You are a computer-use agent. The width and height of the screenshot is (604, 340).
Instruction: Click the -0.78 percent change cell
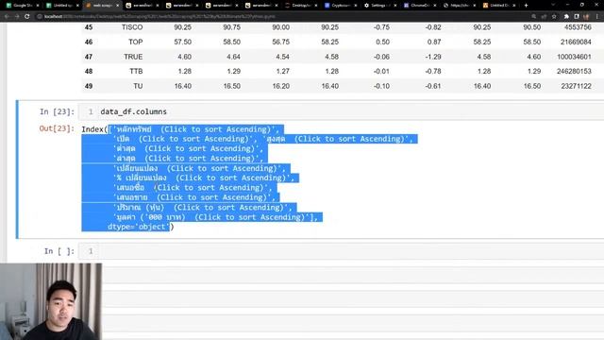[433, 72]
